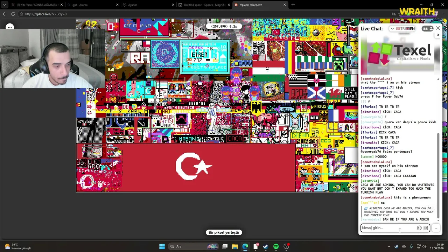Open a new browser tab
448x252 pixels.
click(x=293, y=5)
